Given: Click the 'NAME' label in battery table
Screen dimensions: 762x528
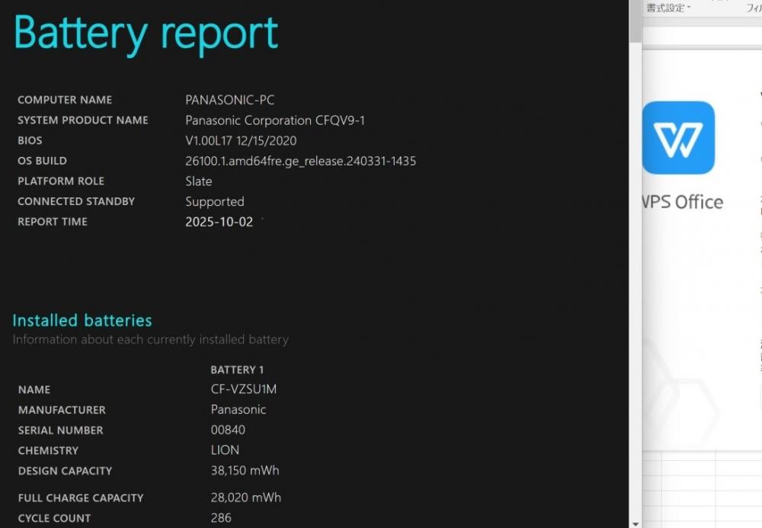Looking at the screenshot, I should pyautogui.click(x=34, y=390).
